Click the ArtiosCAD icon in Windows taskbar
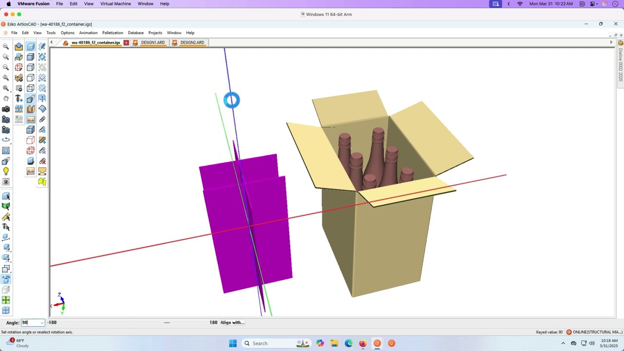624x351 pixels. [x=377, y=343]
